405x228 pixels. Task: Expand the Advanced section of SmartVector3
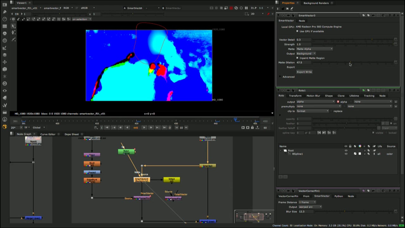(x=280, y=77)
